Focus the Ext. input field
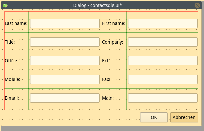The image size is (204, 131). tap(163, 61)
